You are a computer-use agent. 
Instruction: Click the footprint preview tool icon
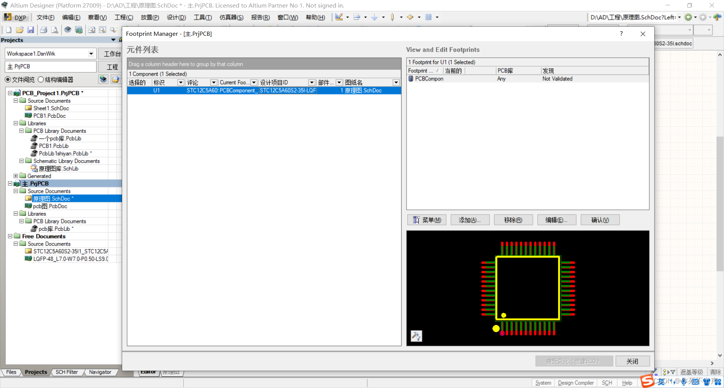(416, 336)
